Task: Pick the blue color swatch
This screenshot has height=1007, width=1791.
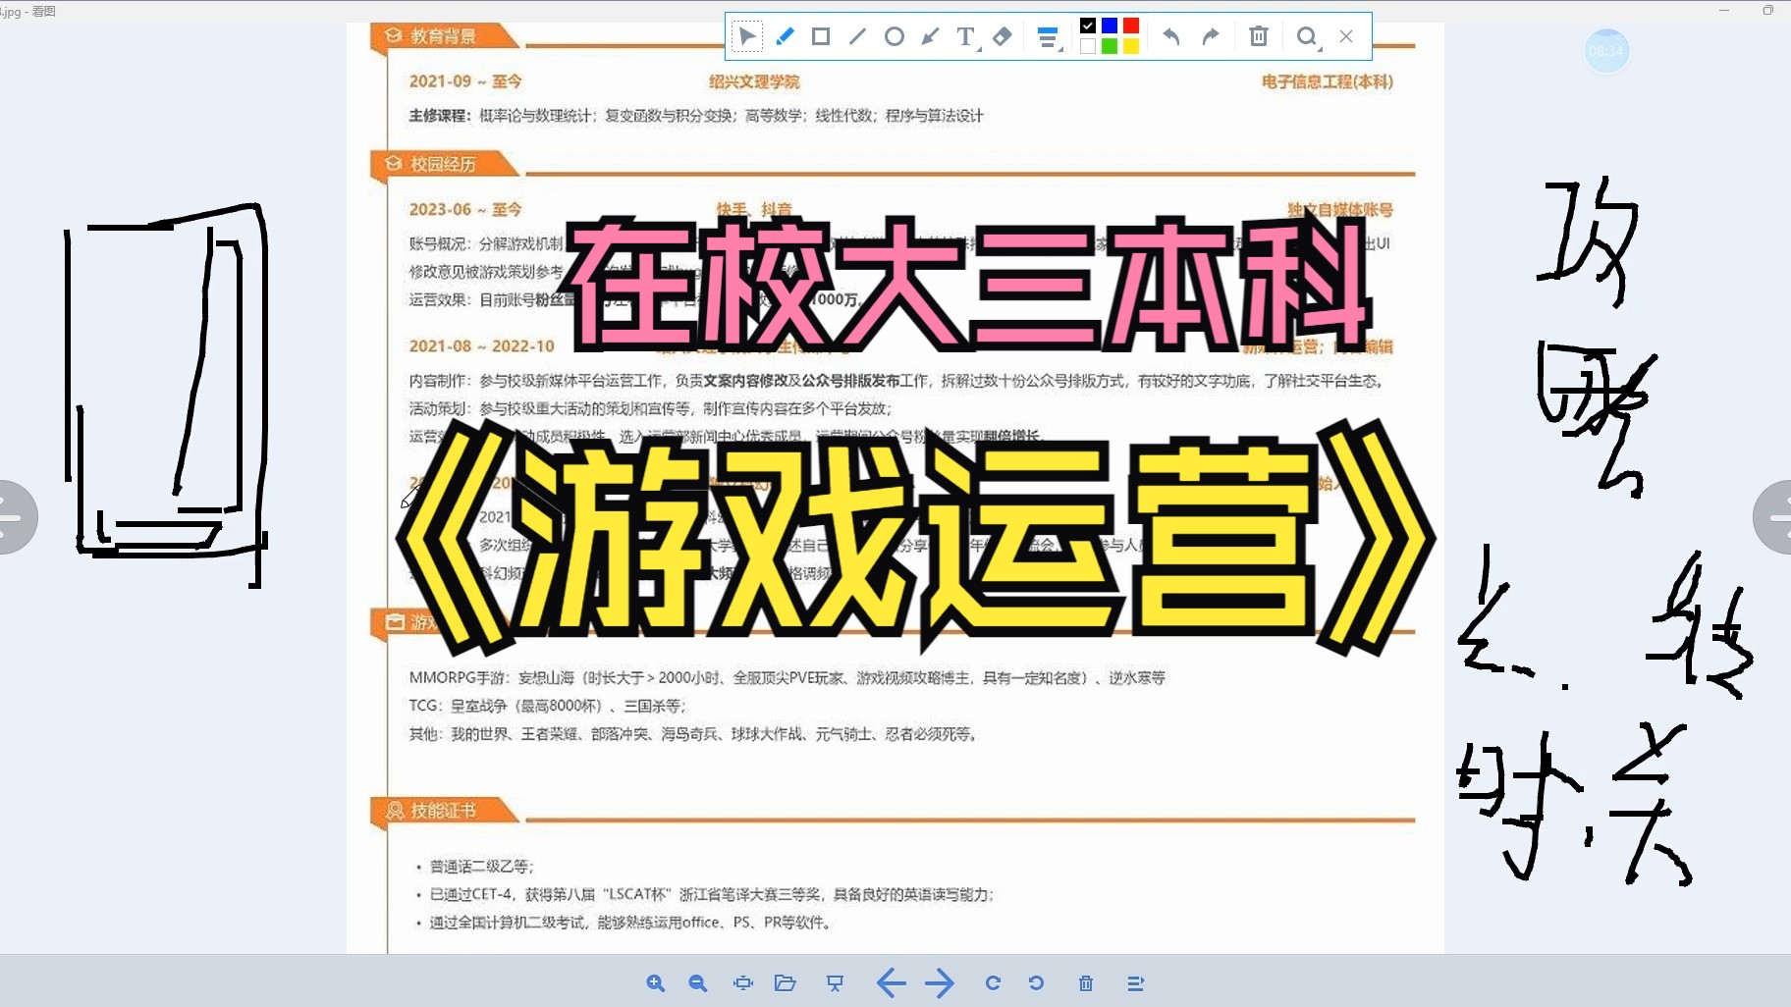Action: [x=1110, y=26]
